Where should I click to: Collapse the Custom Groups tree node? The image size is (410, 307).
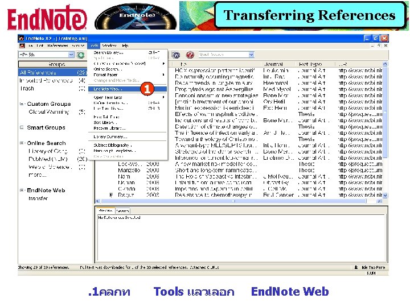click(22, 104)
